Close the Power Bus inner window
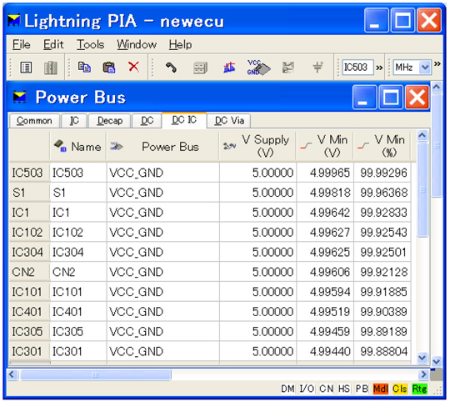This screenshot has width=450, height=402. (x=417, y=97)
